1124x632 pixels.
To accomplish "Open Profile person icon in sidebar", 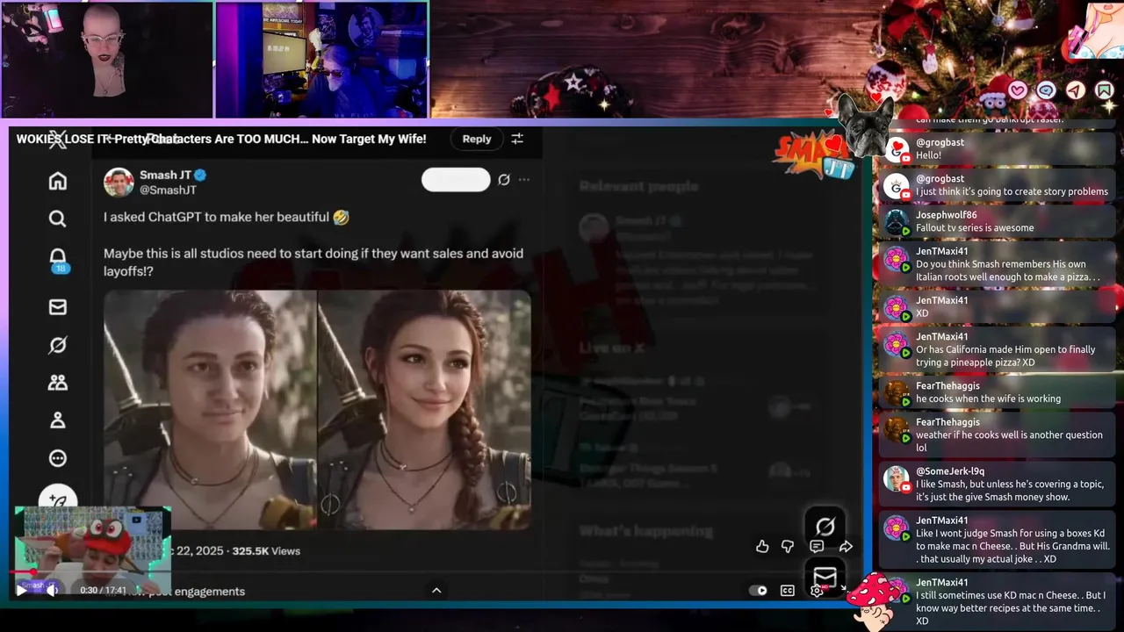I will click(x=57, y=420).
